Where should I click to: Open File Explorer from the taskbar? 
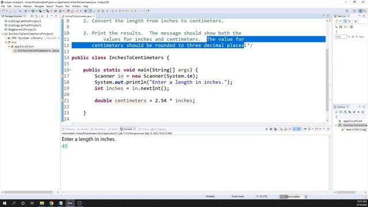[42, 203]
